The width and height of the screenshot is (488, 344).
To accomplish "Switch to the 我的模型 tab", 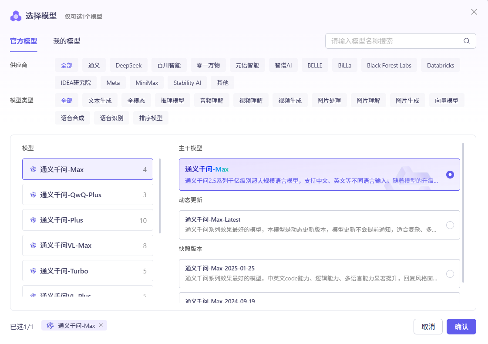I will [67, 41].
